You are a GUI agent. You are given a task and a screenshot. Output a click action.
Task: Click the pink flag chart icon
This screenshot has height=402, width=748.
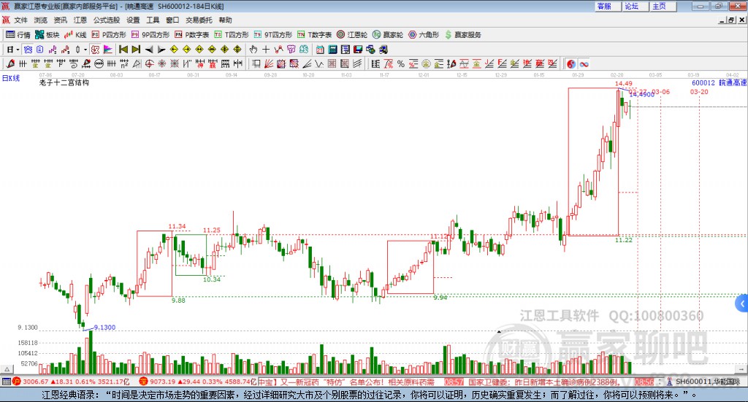pyautogui.click(x=108, y=50)
